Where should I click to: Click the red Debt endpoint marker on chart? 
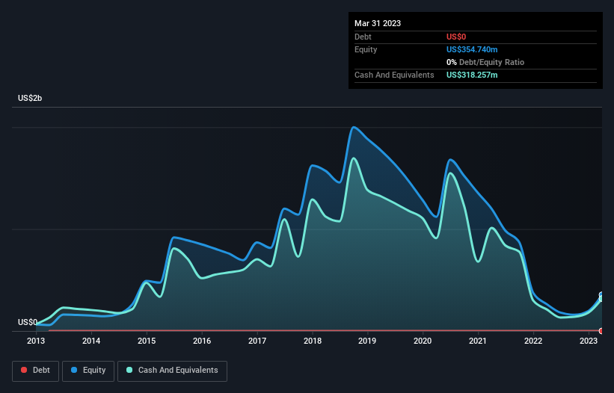click(601, 331)
